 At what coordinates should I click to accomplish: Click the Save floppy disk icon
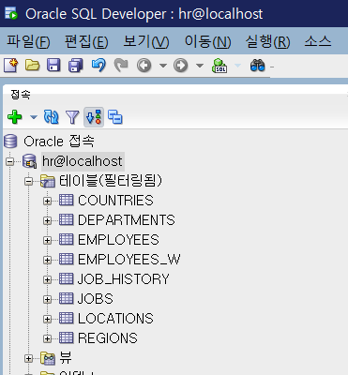pyautogui.click(x=53, y=66)
